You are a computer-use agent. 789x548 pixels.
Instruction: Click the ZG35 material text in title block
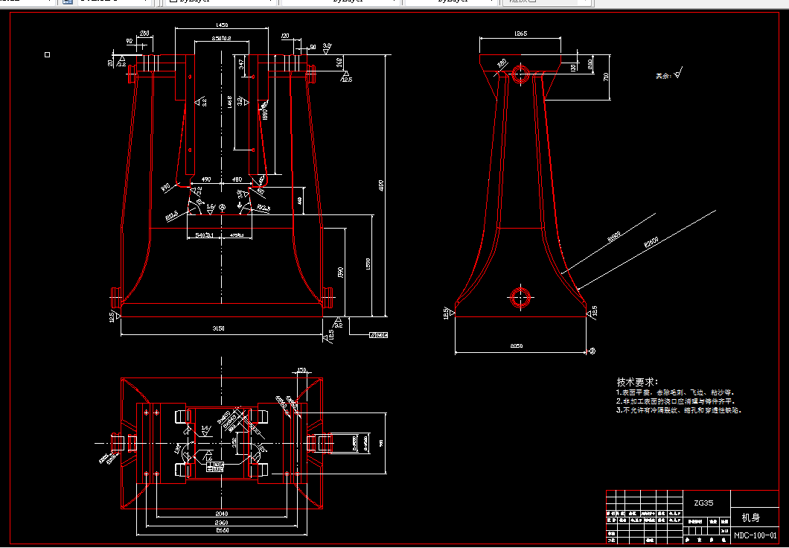pyautogui.click(x=703, y=503)
